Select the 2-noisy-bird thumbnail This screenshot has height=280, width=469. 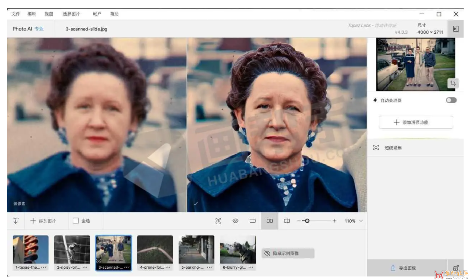pos(72,250)
